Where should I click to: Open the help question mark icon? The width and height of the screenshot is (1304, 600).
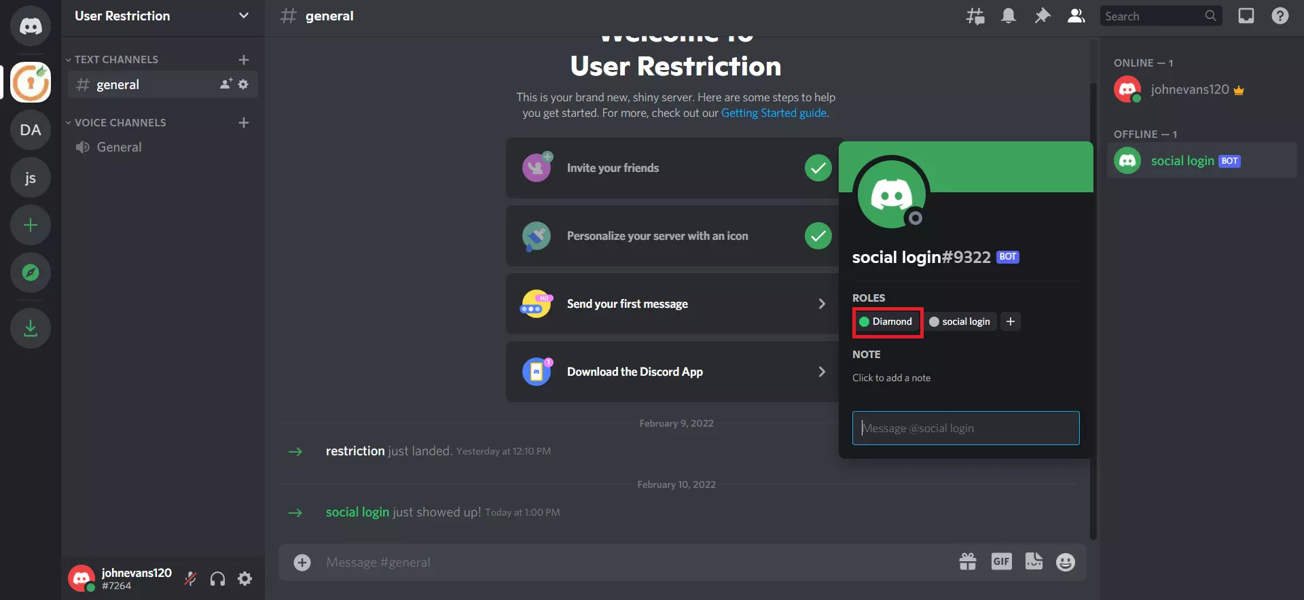[1280, 16]
